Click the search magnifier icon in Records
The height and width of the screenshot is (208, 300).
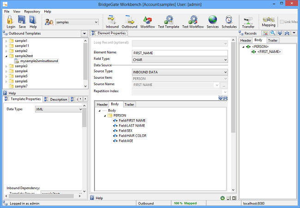pos(273,33)
